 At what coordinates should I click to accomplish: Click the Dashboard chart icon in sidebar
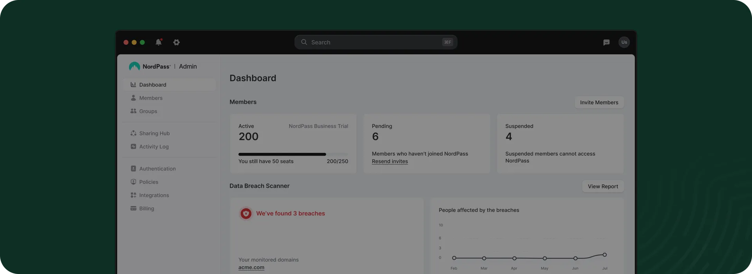point(133,85)
